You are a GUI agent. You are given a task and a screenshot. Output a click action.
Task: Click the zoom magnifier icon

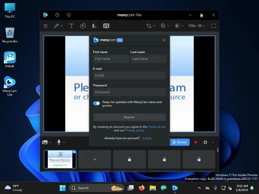coord(163,26)
